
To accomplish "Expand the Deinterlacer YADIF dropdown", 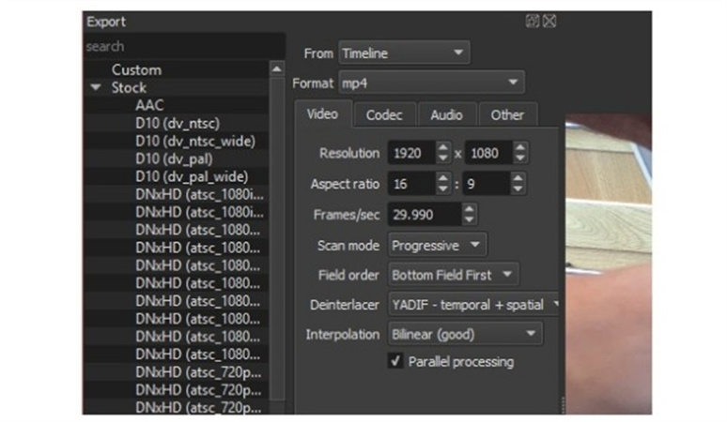I will [475, 304].
